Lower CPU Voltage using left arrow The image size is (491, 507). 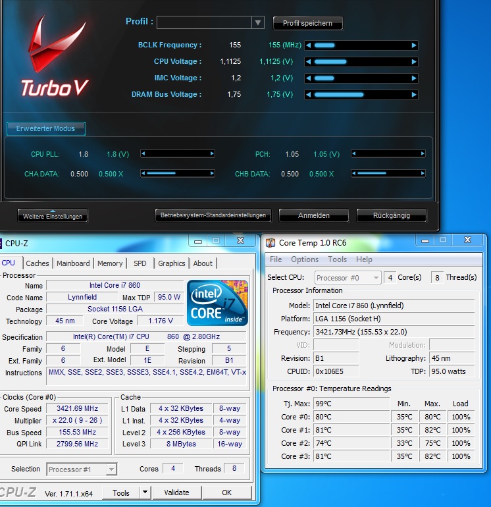pyautogui.click(x=309, y=62)
